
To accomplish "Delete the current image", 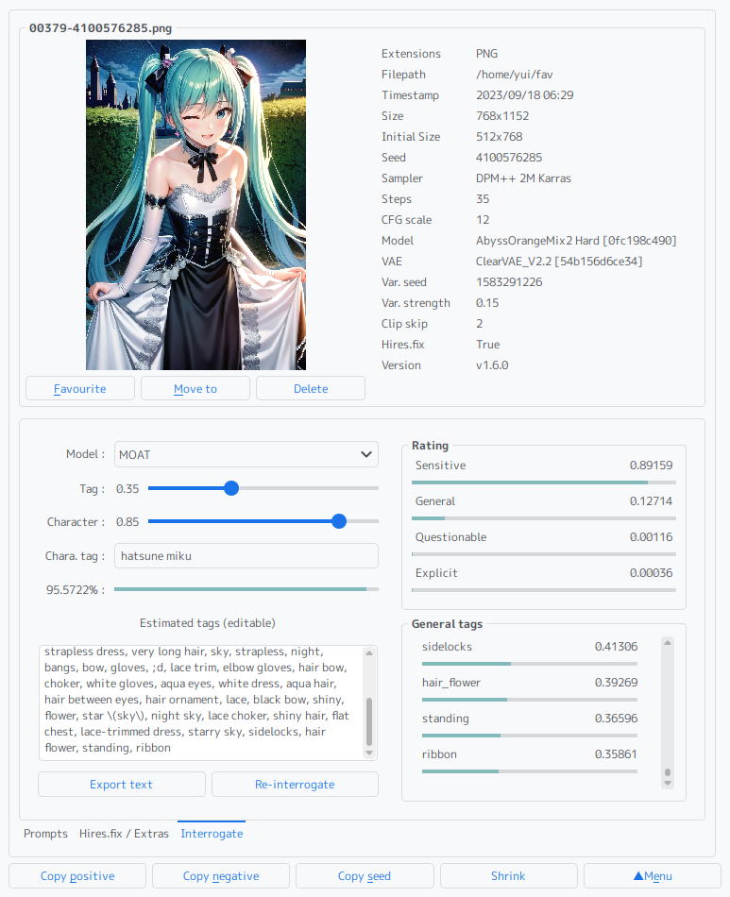I will 311,388.
